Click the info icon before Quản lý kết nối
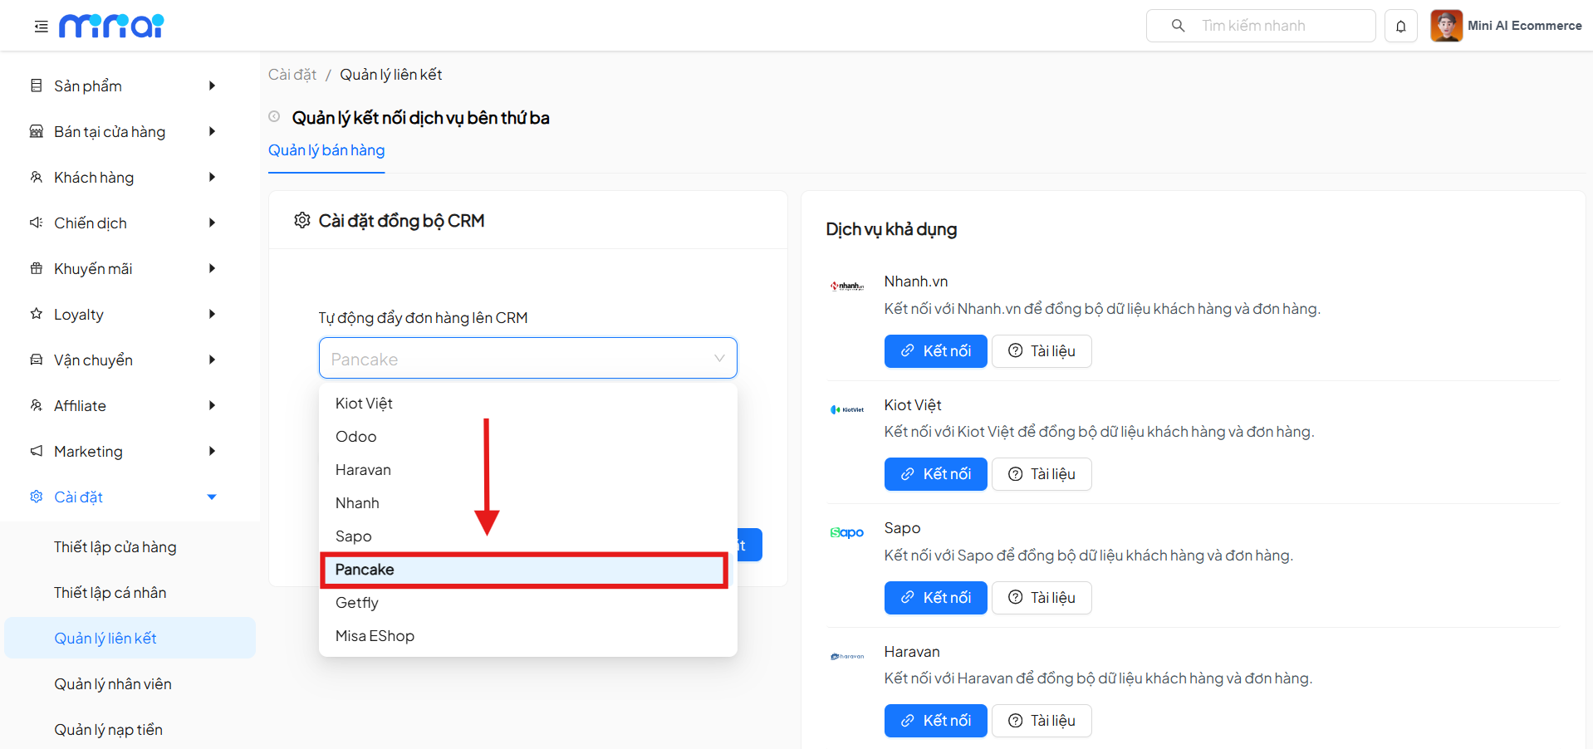The image size is (1593, 749). 274,116
